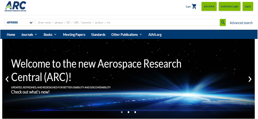
Task: Open the Standards section
Action: [x=98, y=35]
